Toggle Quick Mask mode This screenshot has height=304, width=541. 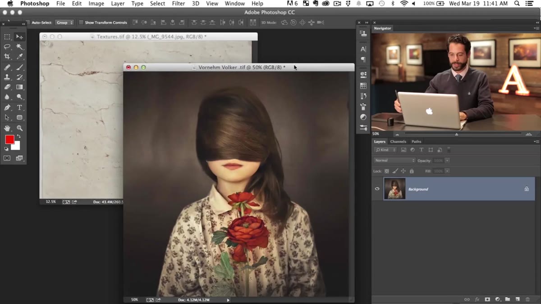tap(7, 158)
